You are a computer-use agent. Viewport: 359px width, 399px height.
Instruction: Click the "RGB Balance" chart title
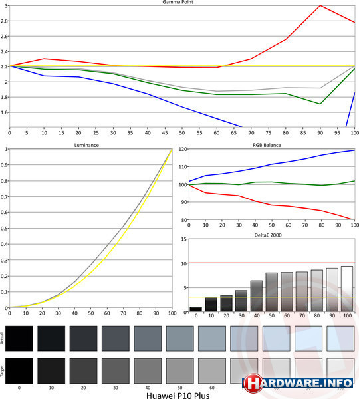pyautogui.click(x=267, y=145)
